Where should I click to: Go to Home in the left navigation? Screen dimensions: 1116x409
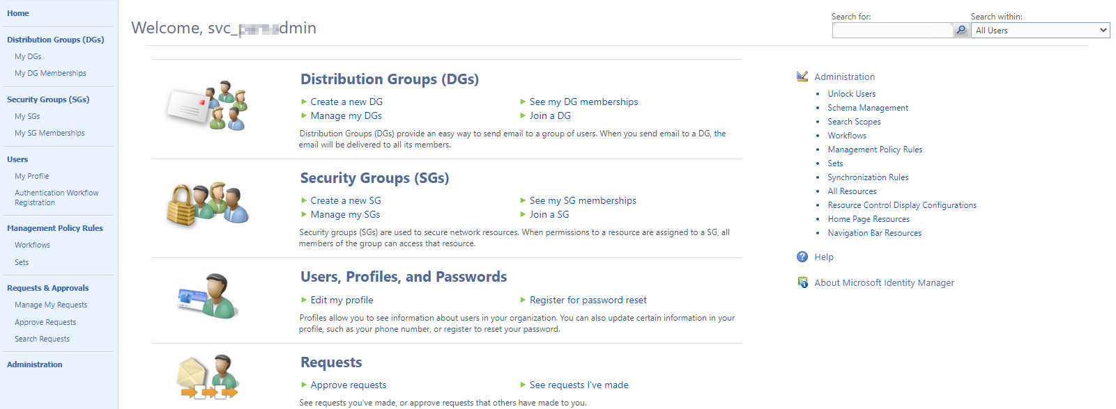coord(18,13)
